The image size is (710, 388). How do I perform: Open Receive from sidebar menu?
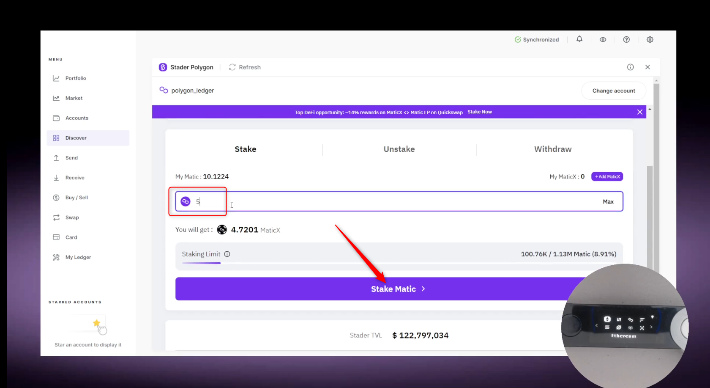pos(75,178)
